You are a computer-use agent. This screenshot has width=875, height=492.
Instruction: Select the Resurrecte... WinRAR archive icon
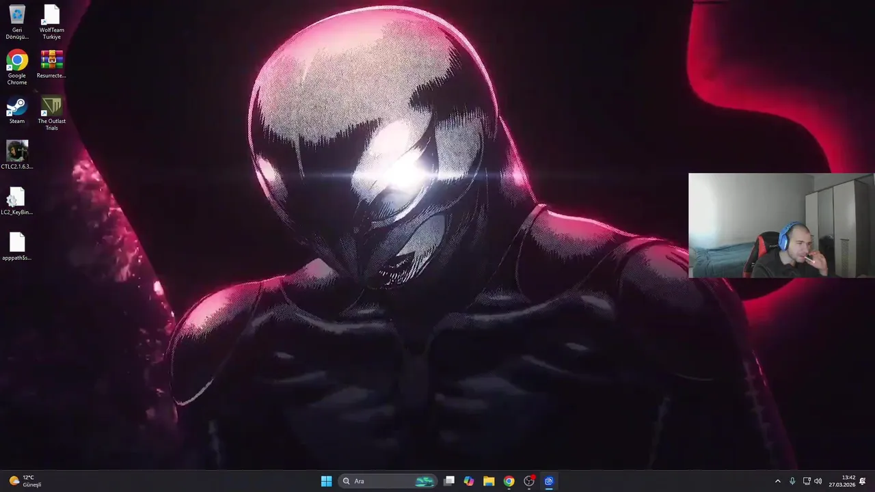pos(52,64)
